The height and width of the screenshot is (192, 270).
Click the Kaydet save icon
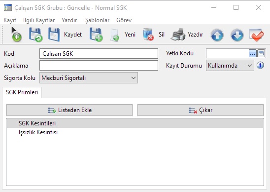(x=54, y=35)
